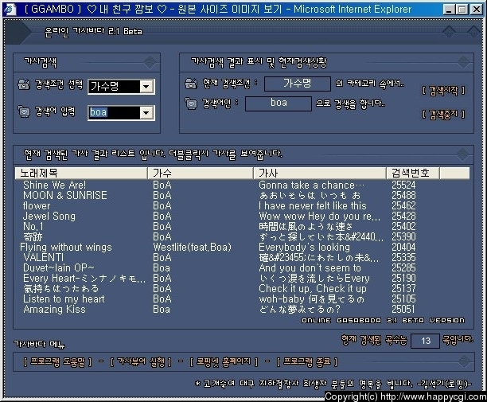The width and height of the screenshot is (487, 402).
Task: Select the song Duvet~lain OP~
Action: pos(58,267)
